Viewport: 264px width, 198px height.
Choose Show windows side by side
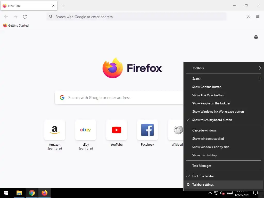click(x=224, y=147)
